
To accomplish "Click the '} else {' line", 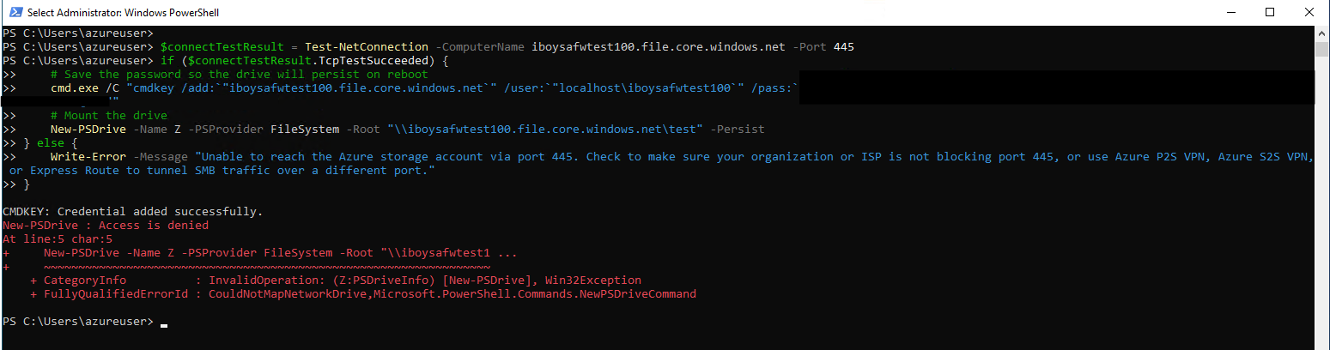I will (51, 142).
